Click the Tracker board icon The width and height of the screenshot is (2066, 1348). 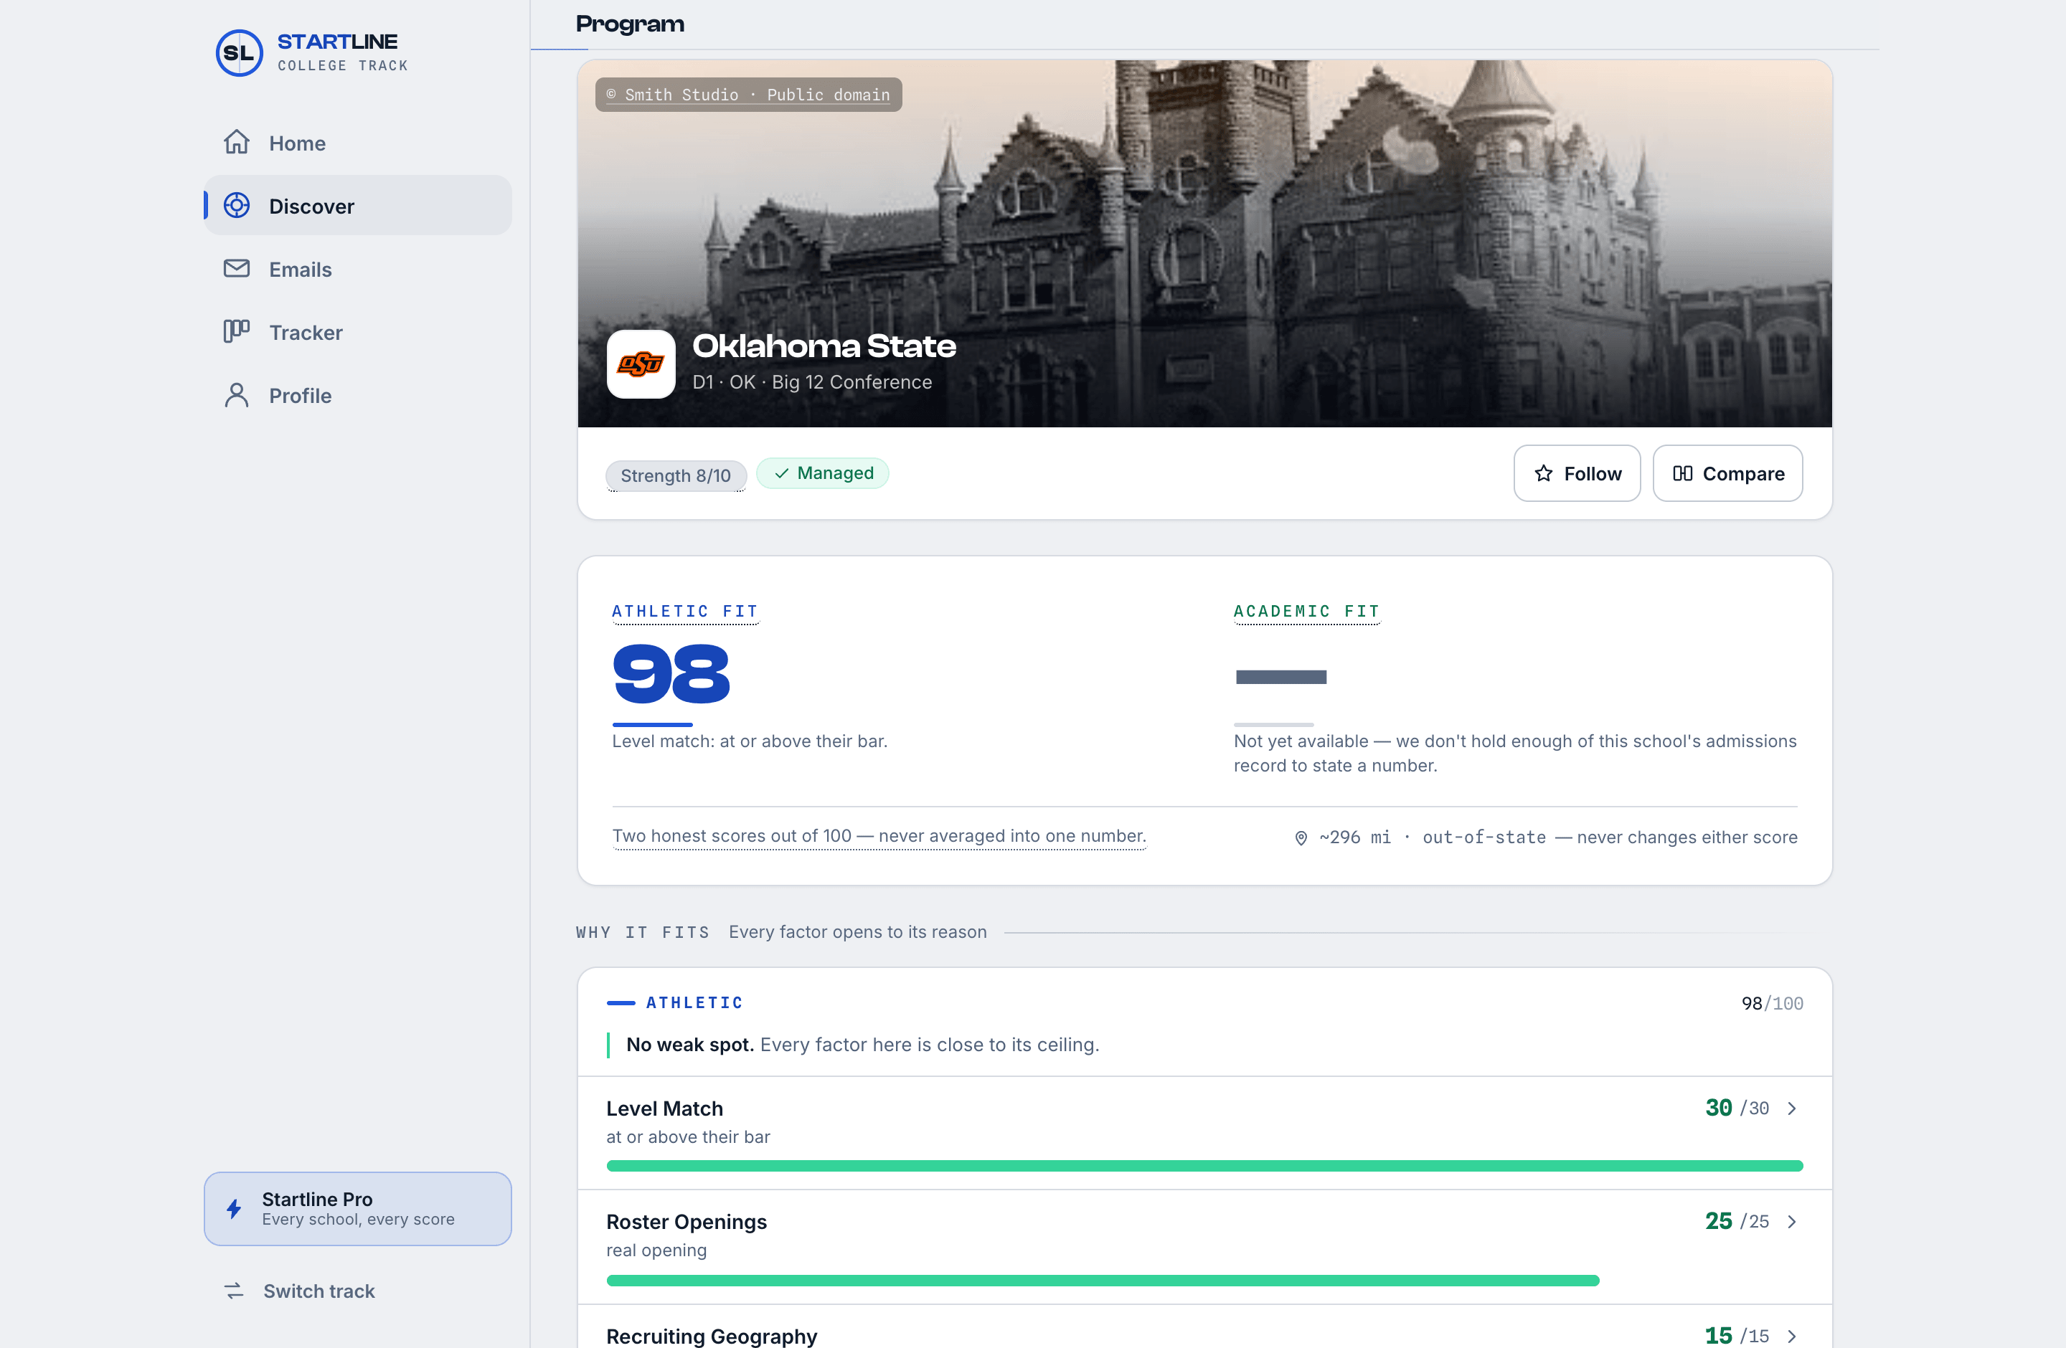pos(236,331)
